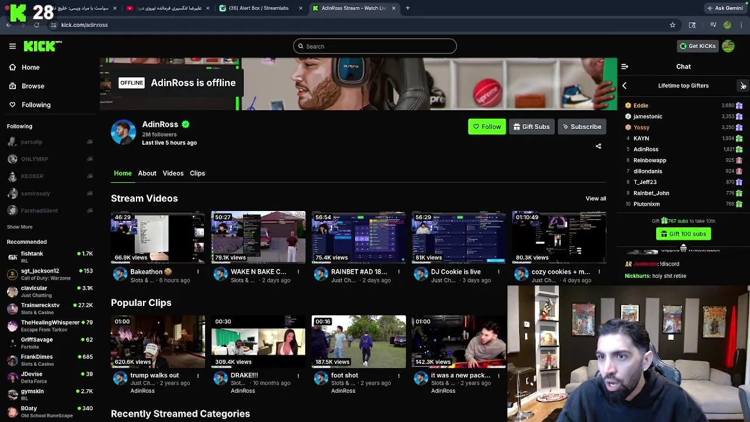Open DJ Cookie is live thumbnail

click(459, 237)
